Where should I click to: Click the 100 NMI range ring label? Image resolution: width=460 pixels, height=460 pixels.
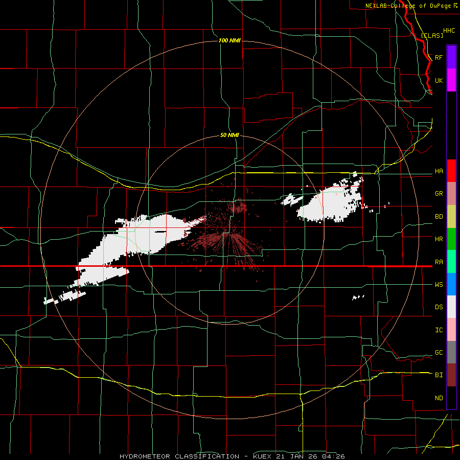(x=229, y=40)
